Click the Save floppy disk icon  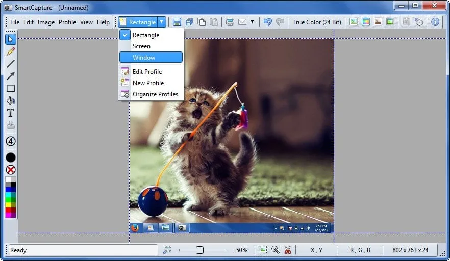click(177, 22)
